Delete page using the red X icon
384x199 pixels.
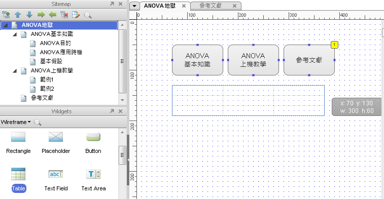point(64,15)
